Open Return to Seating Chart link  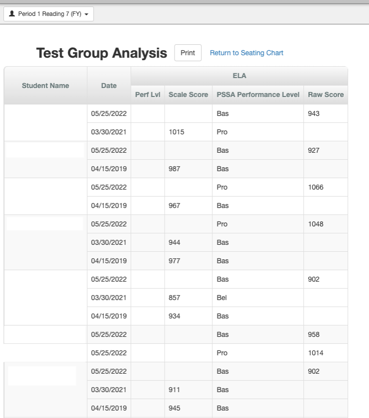tap(247, 53)
